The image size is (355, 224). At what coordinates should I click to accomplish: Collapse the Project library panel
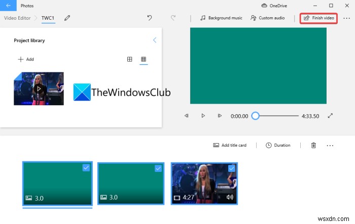click(155, 40)
